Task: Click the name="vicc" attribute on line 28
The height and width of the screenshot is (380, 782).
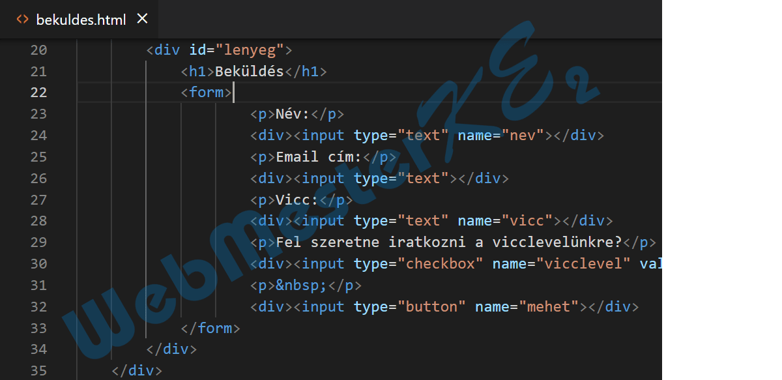Action: (506, 220)
